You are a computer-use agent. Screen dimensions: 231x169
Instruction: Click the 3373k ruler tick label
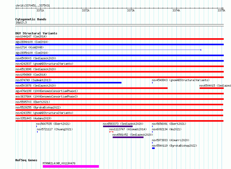131,10
